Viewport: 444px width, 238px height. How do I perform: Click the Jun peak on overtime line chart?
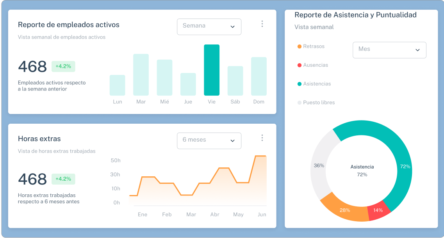point(260,156)
